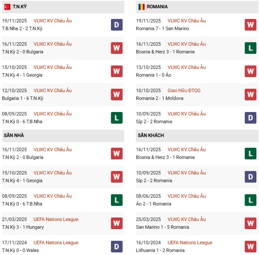Image resolution: width=259 pixels, height=255 pixels.
Task: Click the W badge for San Marino 1-5 Romania
Action: [250, 223]
